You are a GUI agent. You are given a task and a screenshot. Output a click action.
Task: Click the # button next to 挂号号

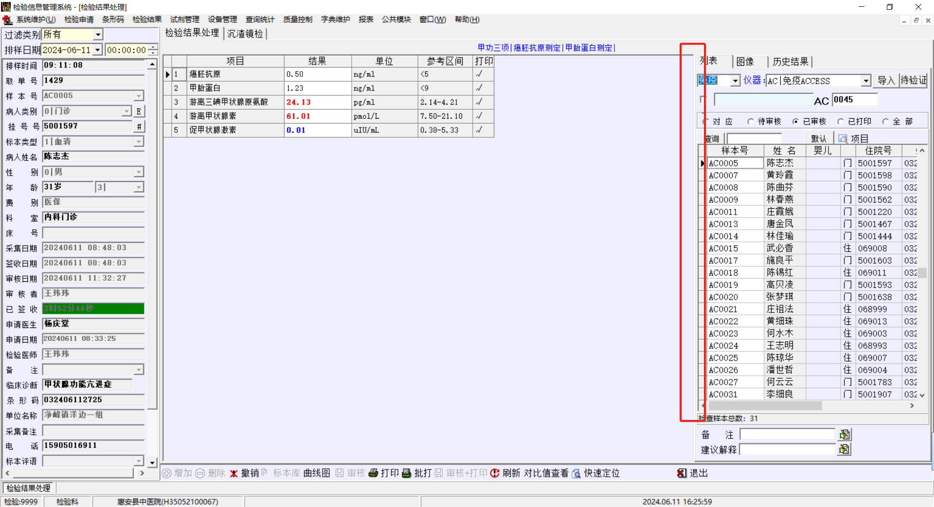click(x=139, y=127)
